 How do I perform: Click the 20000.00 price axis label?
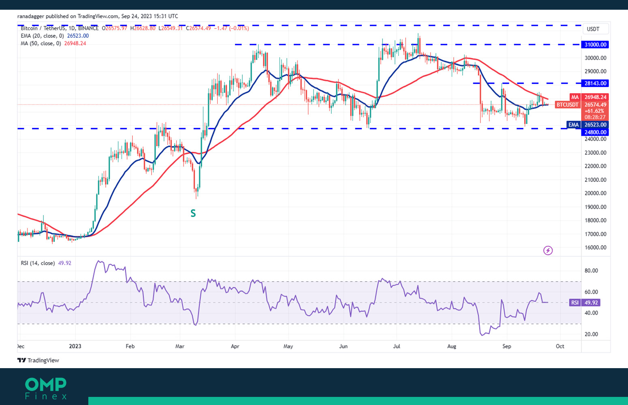click(x=595, y=193)
